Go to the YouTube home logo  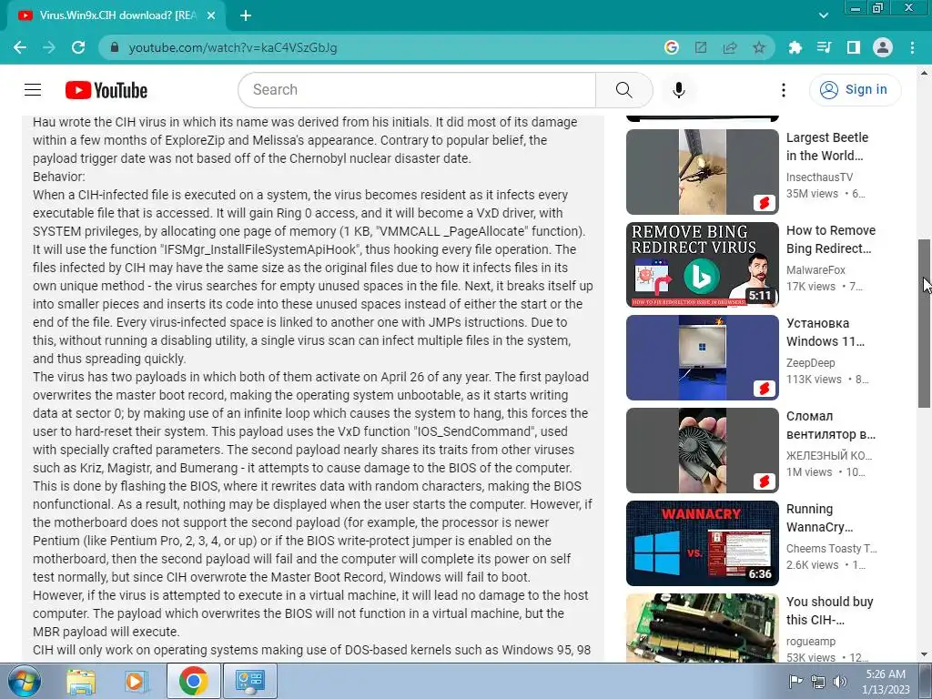pos(106,90)
